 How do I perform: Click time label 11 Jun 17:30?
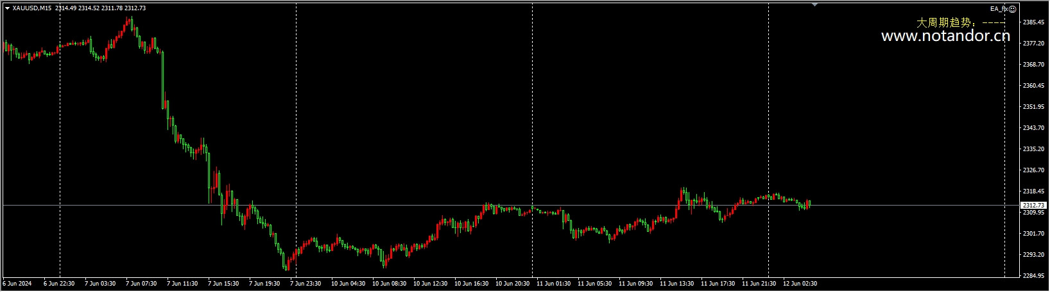tap(718, 283)
